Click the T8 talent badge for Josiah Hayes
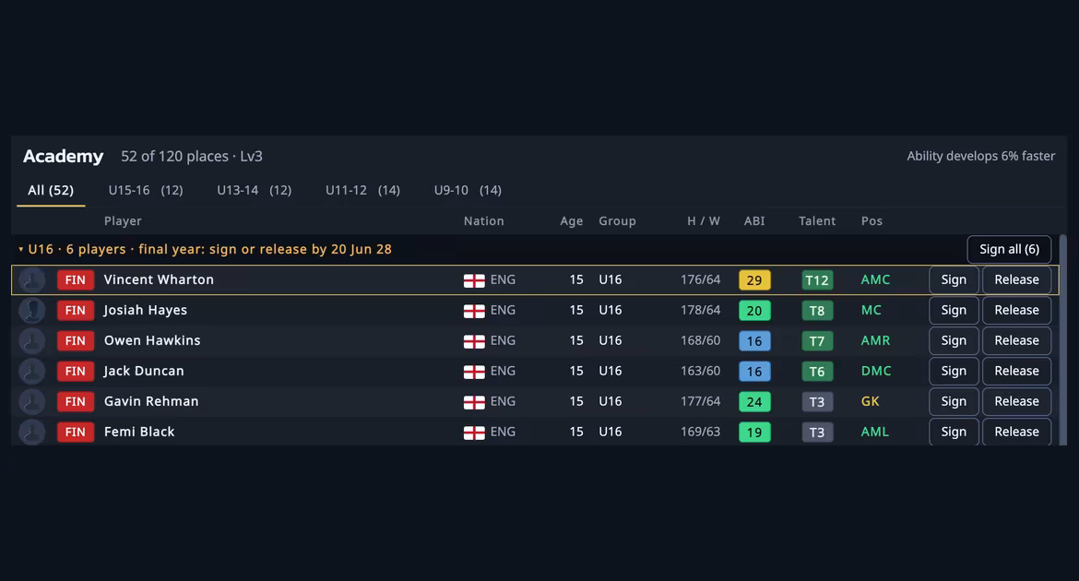Image resolution: width=1079 pixels, height=581 pixels. tap(817, 311)
